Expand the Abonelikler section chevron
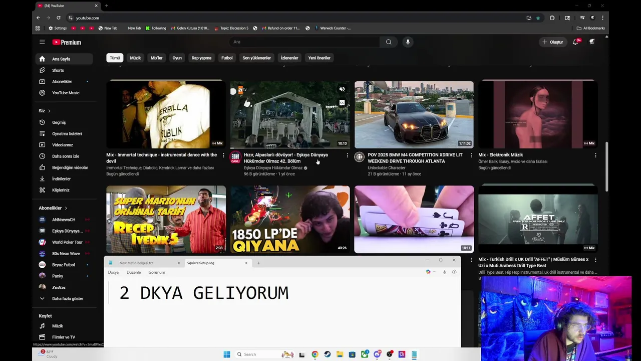This screenshot has width=641, height=361. (66, 208)
